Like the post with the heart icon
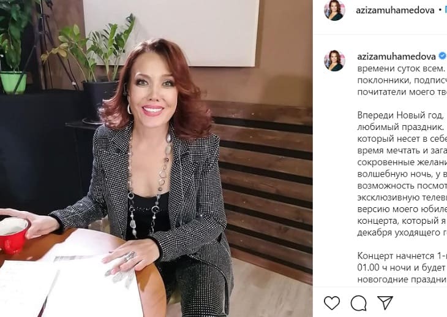Image resolution: width=447 pixels, height=317 pixels. coord(332,303)
